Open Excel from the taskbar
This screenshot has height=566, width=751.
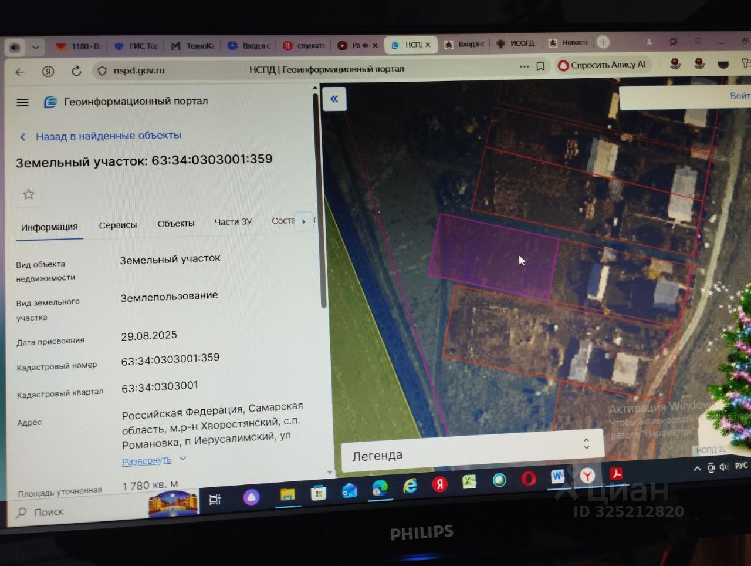click(469, 482)
